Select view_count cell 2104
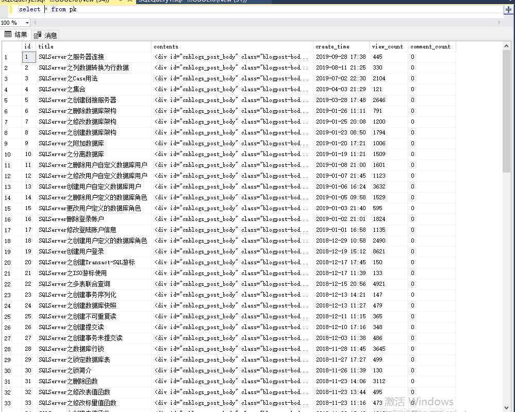Screen dimensions: 515x412 (389, 78)
